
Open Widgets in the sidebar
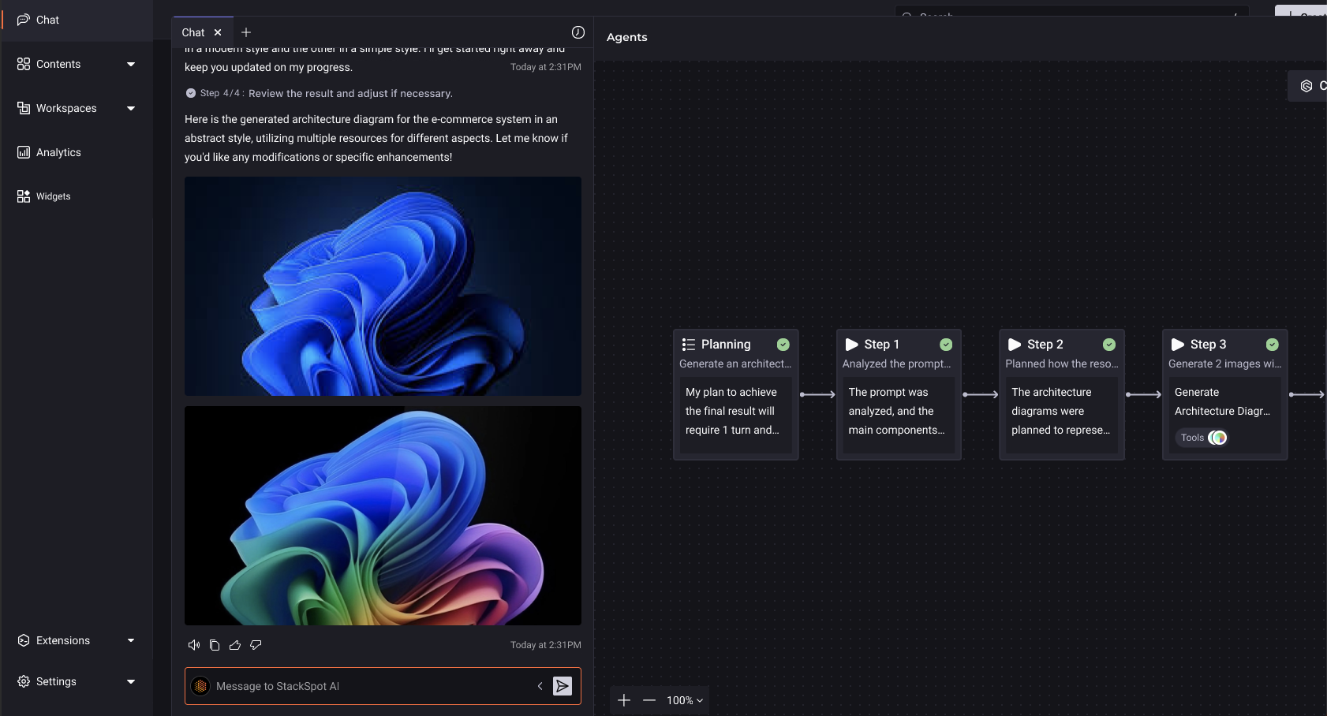click(x=53, y=196)
